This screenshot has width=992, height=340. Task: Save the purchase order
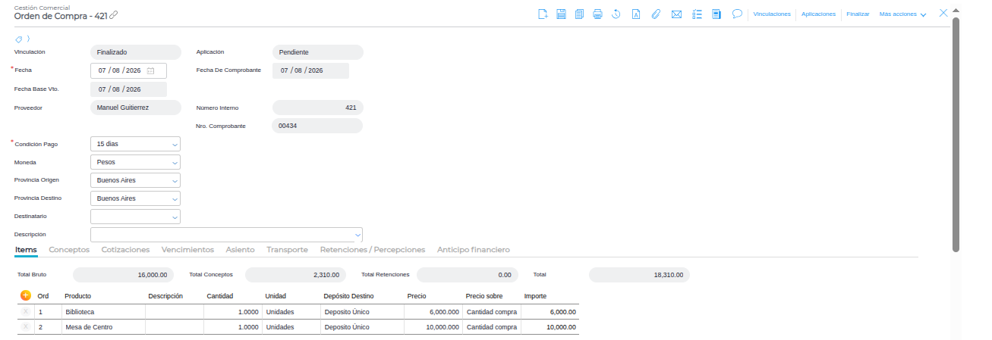[x=562, y=14]
